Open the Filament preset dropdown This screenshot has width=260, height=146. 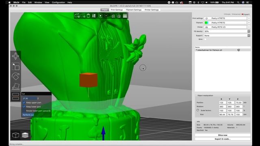(x=249, y=23)
